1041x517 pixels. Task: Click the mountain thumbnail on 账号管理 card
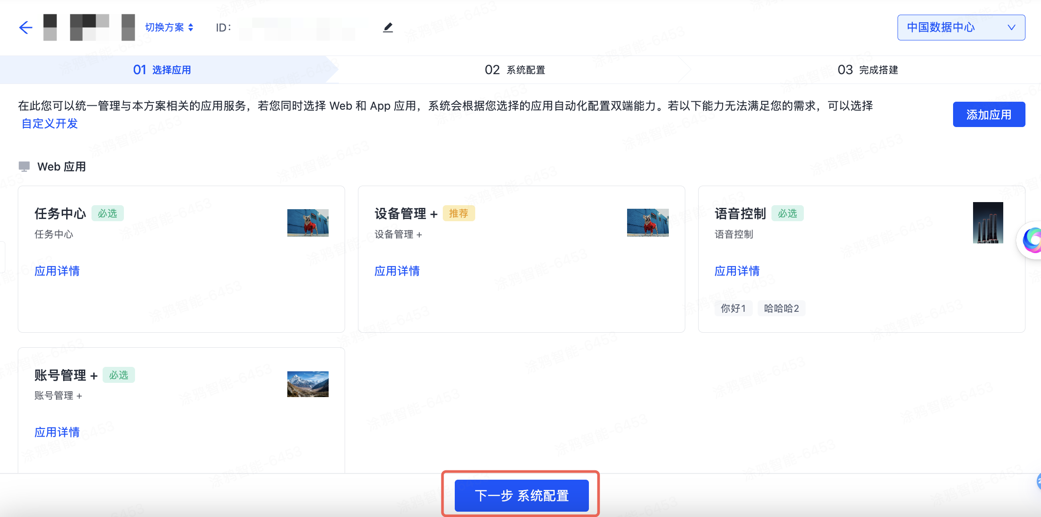coord(308,384)
